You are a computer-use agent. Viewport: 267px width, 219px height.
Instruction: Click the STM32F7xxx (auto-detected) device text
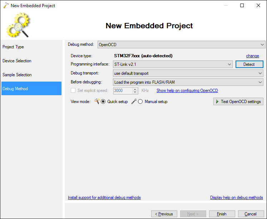(x=143, y=56)
